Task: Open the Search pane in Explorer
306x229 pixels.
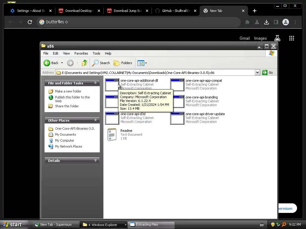Action: (101, 63)
